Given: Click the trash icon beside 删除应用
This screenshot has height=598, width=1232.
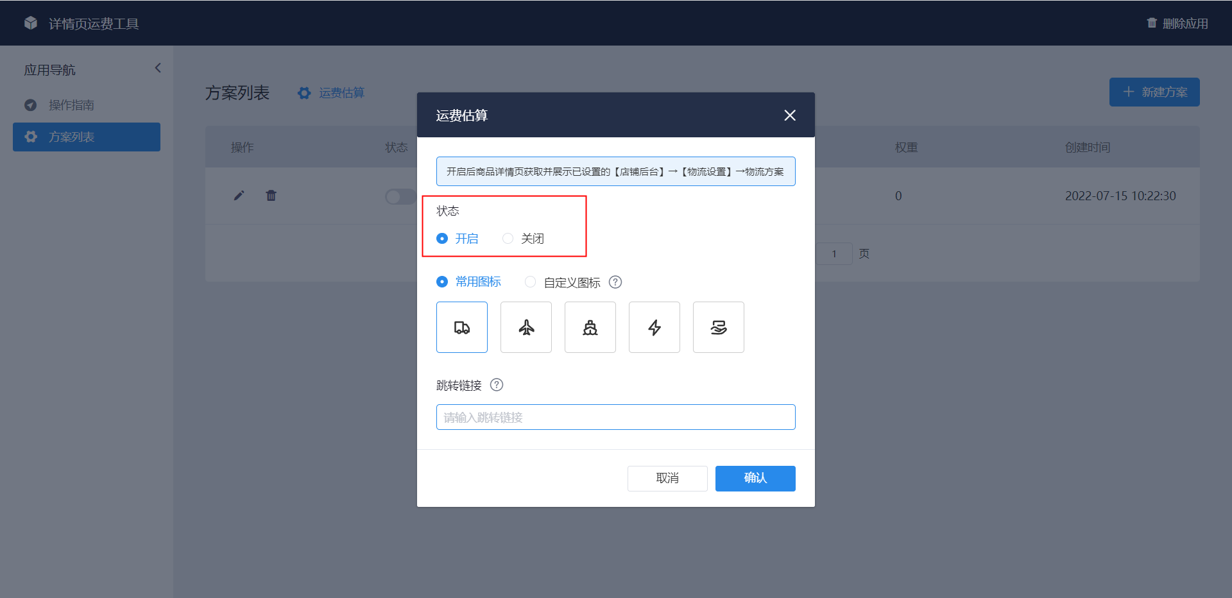Looking at the screenshot, I should click(1152, 23).
